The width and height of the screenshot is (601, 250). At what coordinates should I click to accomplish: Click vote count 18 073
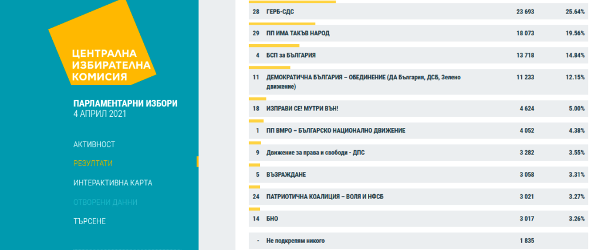(x=525, y=33)
